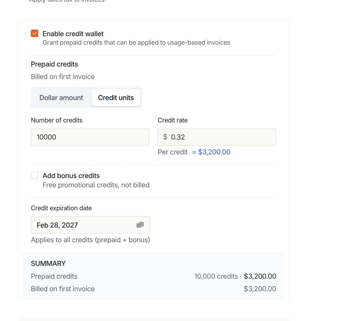
Task: Click the blue $3,200.00 total link
Action: click(x=214, y=152)
